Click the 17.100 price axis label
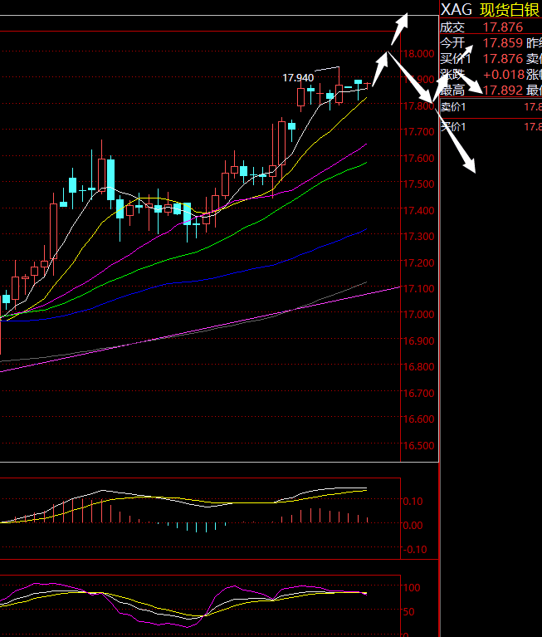Image resolution: width=542 pixels, height=637 pixels. click(x=418, y=288)
